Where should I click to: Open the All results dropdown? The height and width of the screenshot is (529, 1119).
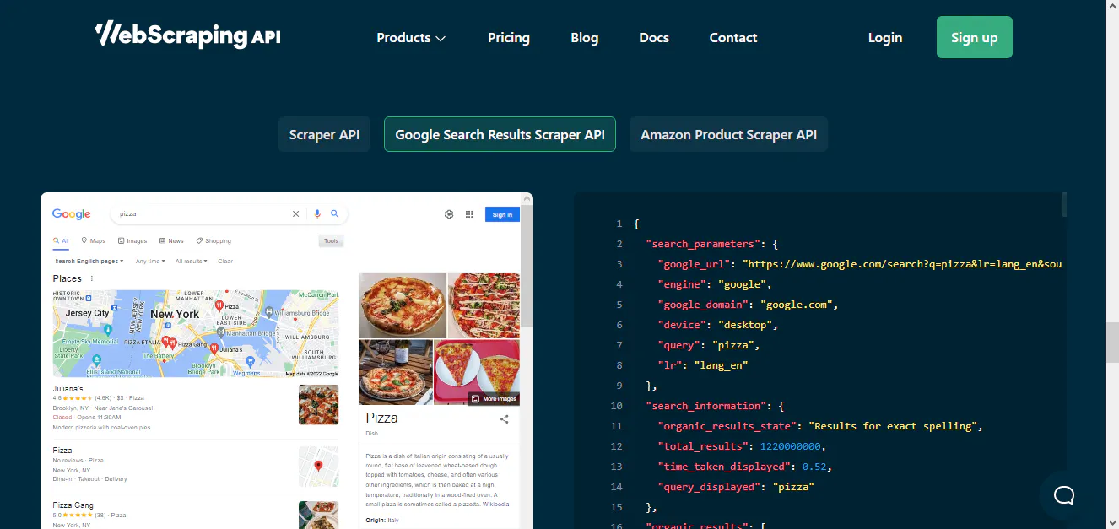(x=191, y=261)
